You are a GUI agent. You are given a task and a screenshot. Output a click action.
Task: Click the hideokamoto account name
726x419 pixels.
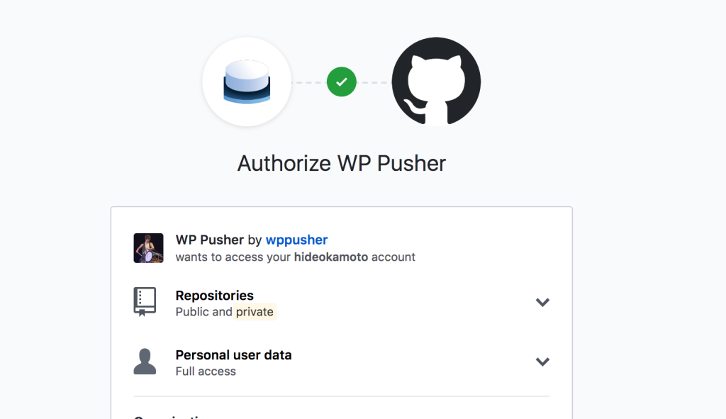(x=331, y=257)
